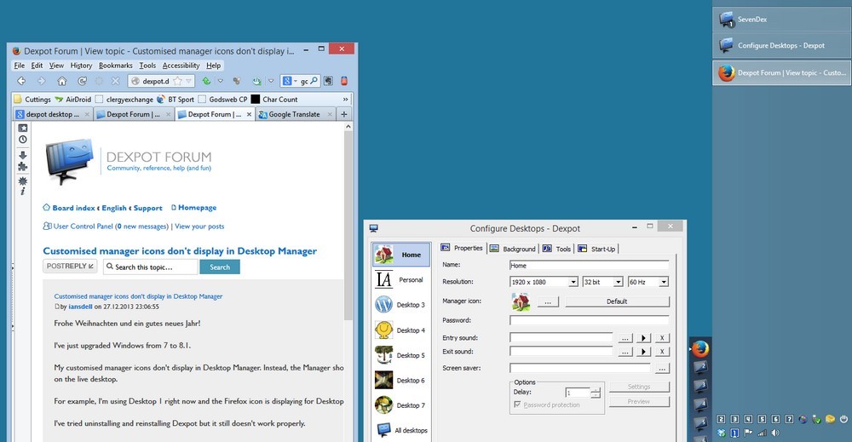
Task: Click the sidebar downloads arrow icon
Action: 23,155
